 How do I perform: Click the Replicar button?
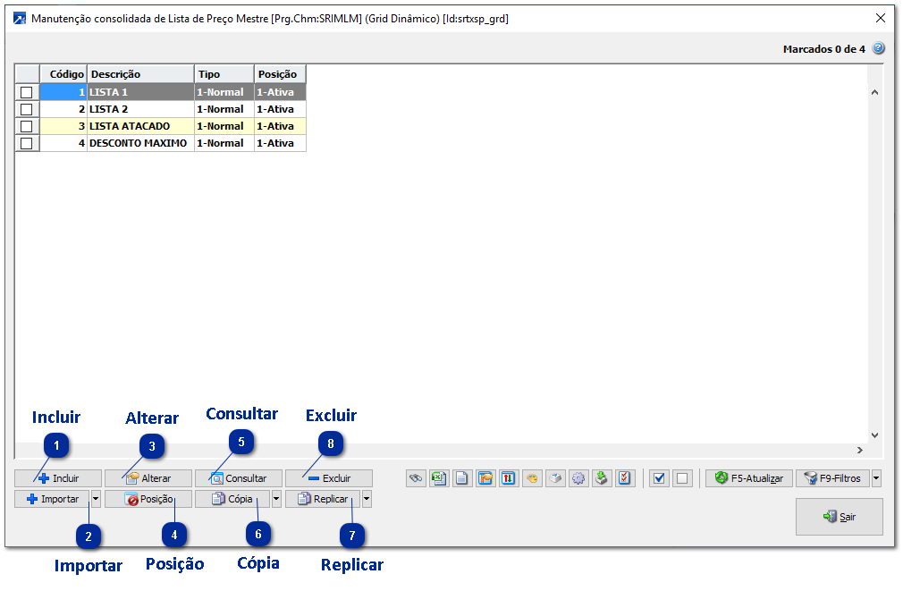click(323, 499)
